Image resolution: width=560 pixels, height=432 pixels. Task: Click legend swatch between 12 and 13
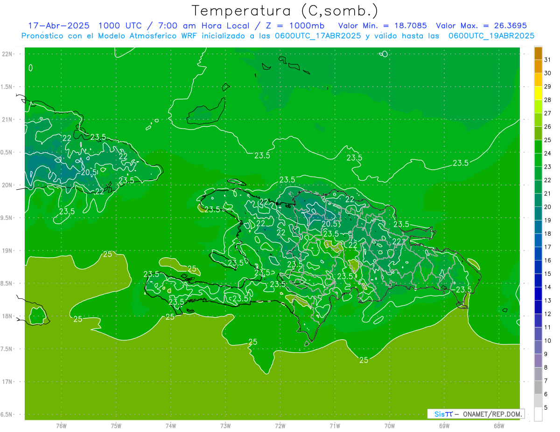pos(538,307)
